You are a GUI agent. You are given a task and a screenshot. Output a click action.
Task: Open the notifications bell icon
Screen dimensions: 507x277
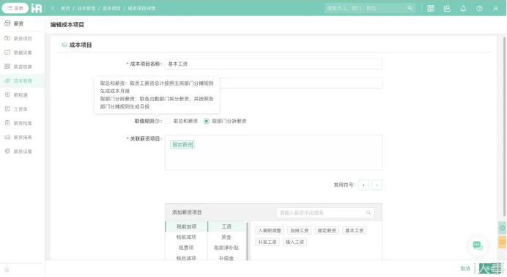tap(463, 8)
